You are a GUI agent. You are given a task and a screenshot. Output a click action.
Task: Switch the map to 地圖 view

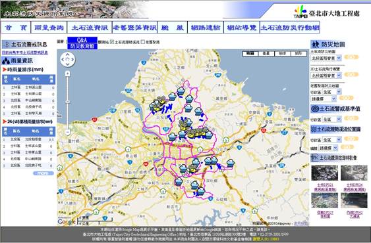tap(250, 54)
